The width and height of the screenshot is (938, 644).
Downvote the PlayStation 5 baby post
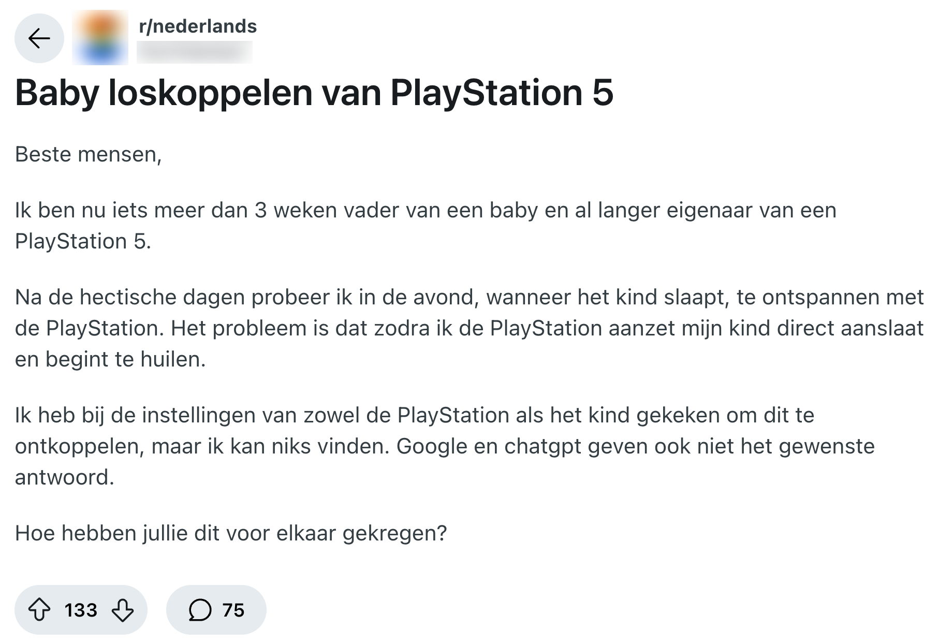pyautogui.click(x=123, y=610)
